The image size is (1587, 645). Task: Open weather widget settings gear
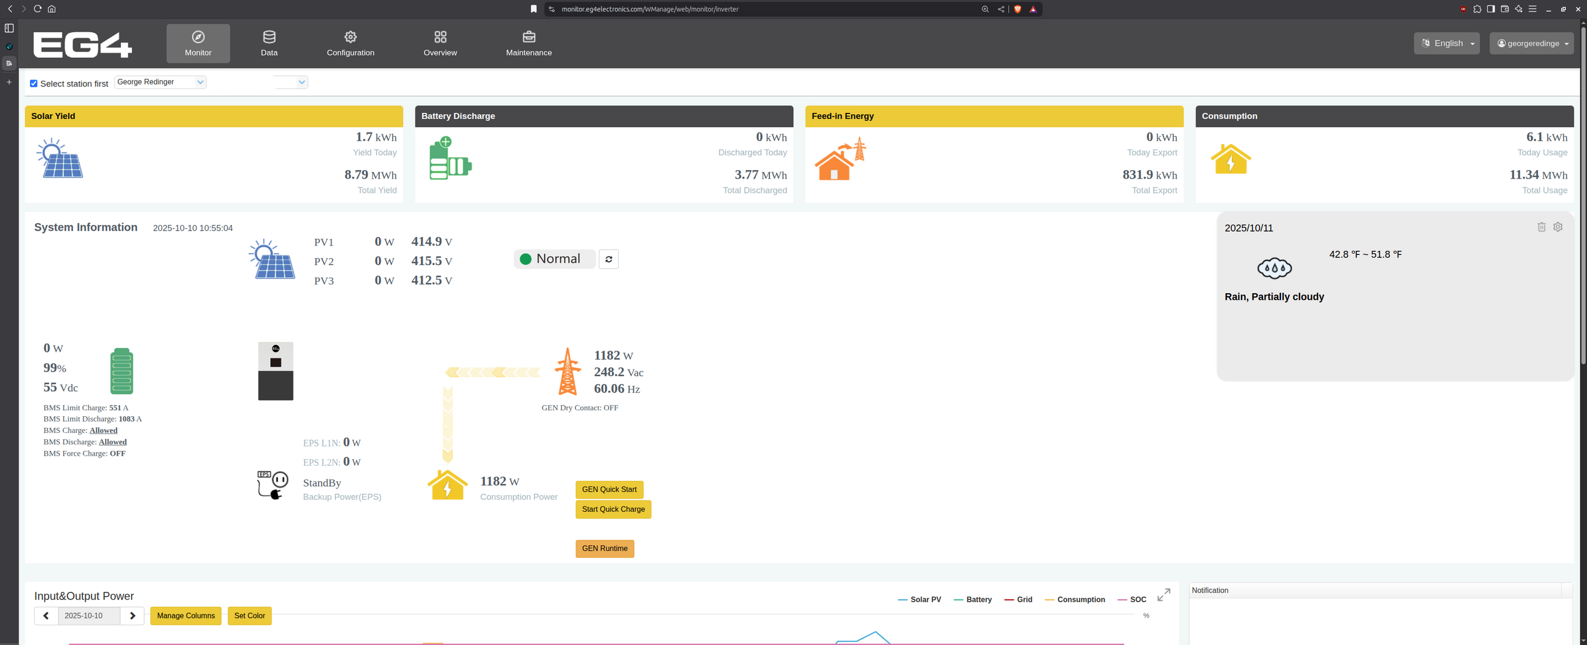tap(1558, 227)
